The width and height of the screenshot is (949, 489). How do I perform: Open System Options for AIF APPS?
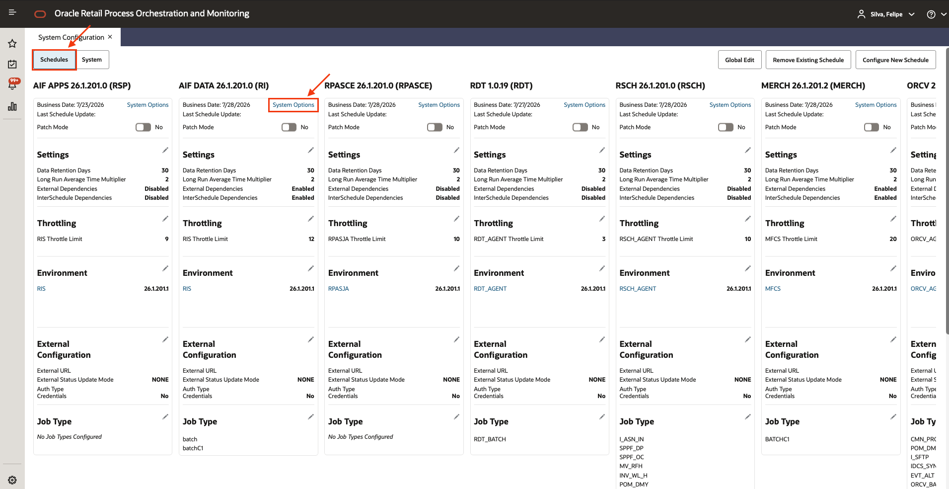click(x=147, y=105)
